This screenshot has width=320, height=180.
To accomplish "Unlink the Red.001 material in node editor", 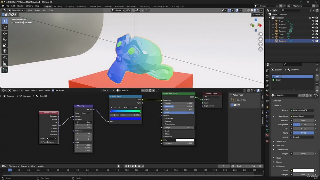I will [x=154, y=90].
